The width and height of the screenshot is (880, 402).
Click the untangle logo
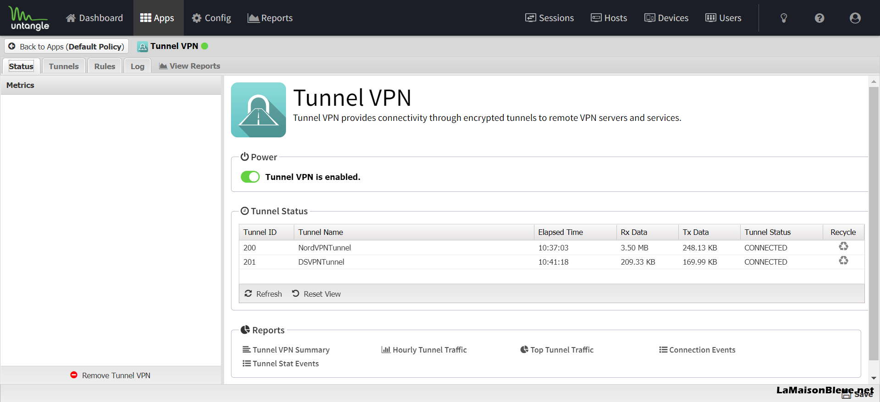click(29, 18)
